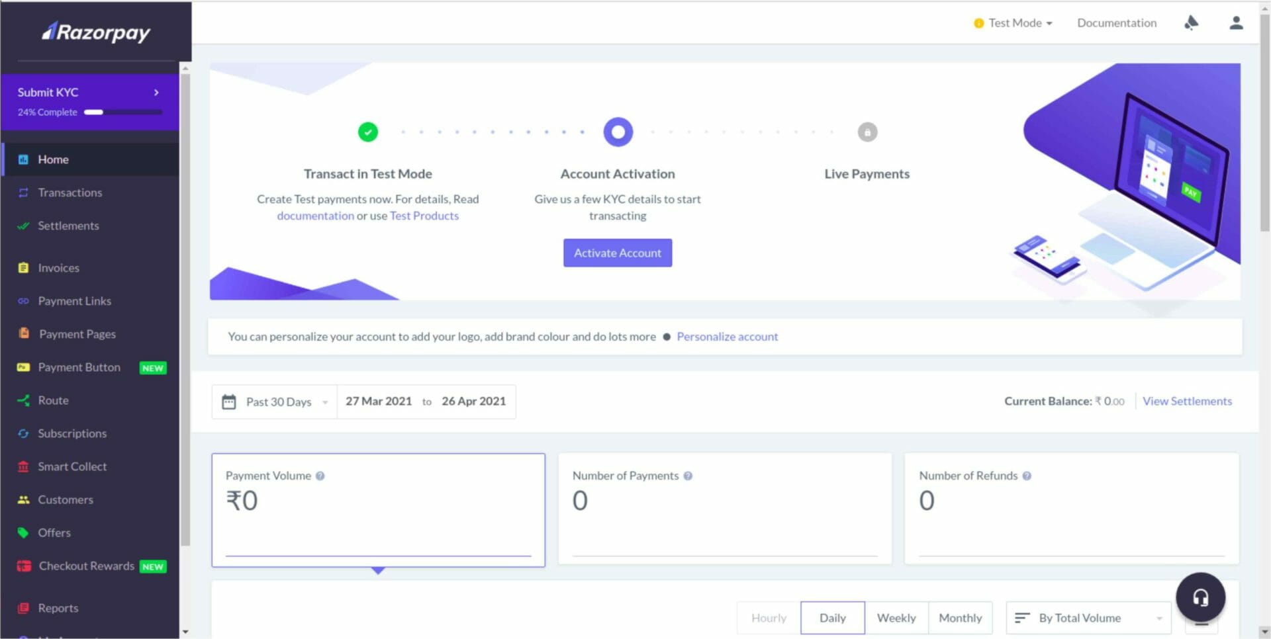
Task: Click the Number of Payments help icon
Action: (x=688, y=476)
